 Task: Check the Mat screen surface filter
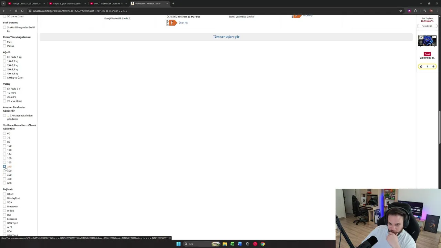[x=4, y=42]
